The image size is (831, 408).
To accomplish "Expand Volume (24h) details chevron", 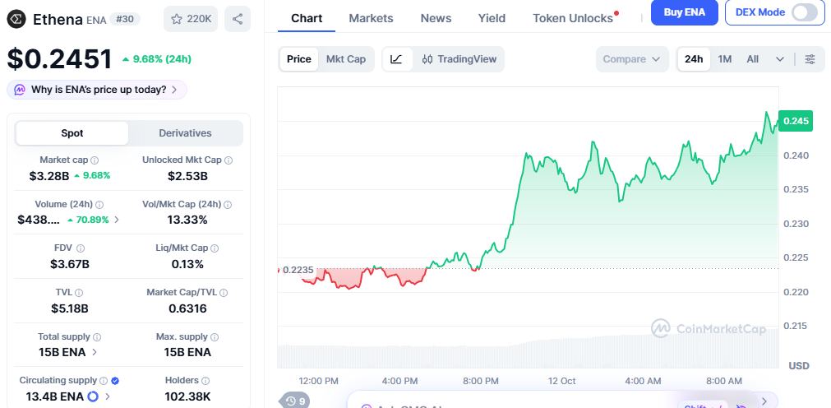I will 117,220.
